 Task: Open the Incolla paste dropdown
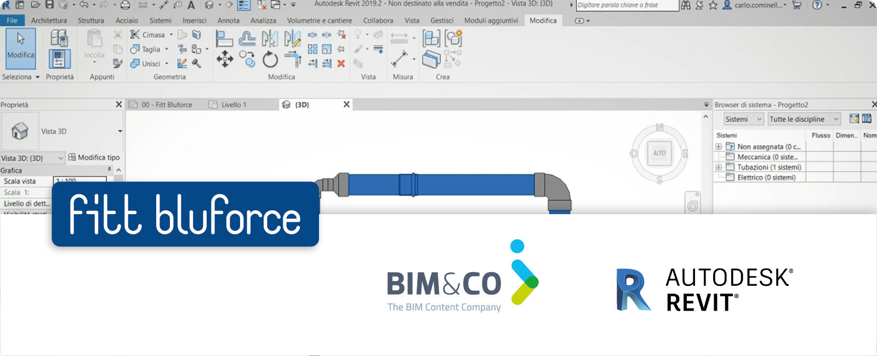pyautogui.click(x=94, y=62)
